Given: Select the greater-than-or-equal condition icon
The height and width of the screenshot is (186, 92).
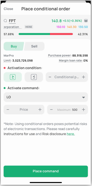Looking at the screenshot, I should (13, 77).
